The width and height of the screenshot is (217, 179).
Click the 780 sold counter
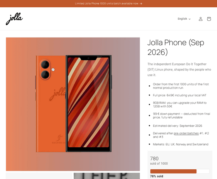tap(159, 161)
